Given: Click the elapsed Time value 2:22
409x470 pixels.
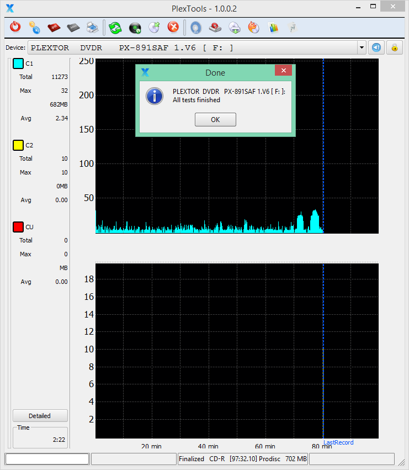Looking at the screenshot, I should pyautogui.click(x=59, y=440).
